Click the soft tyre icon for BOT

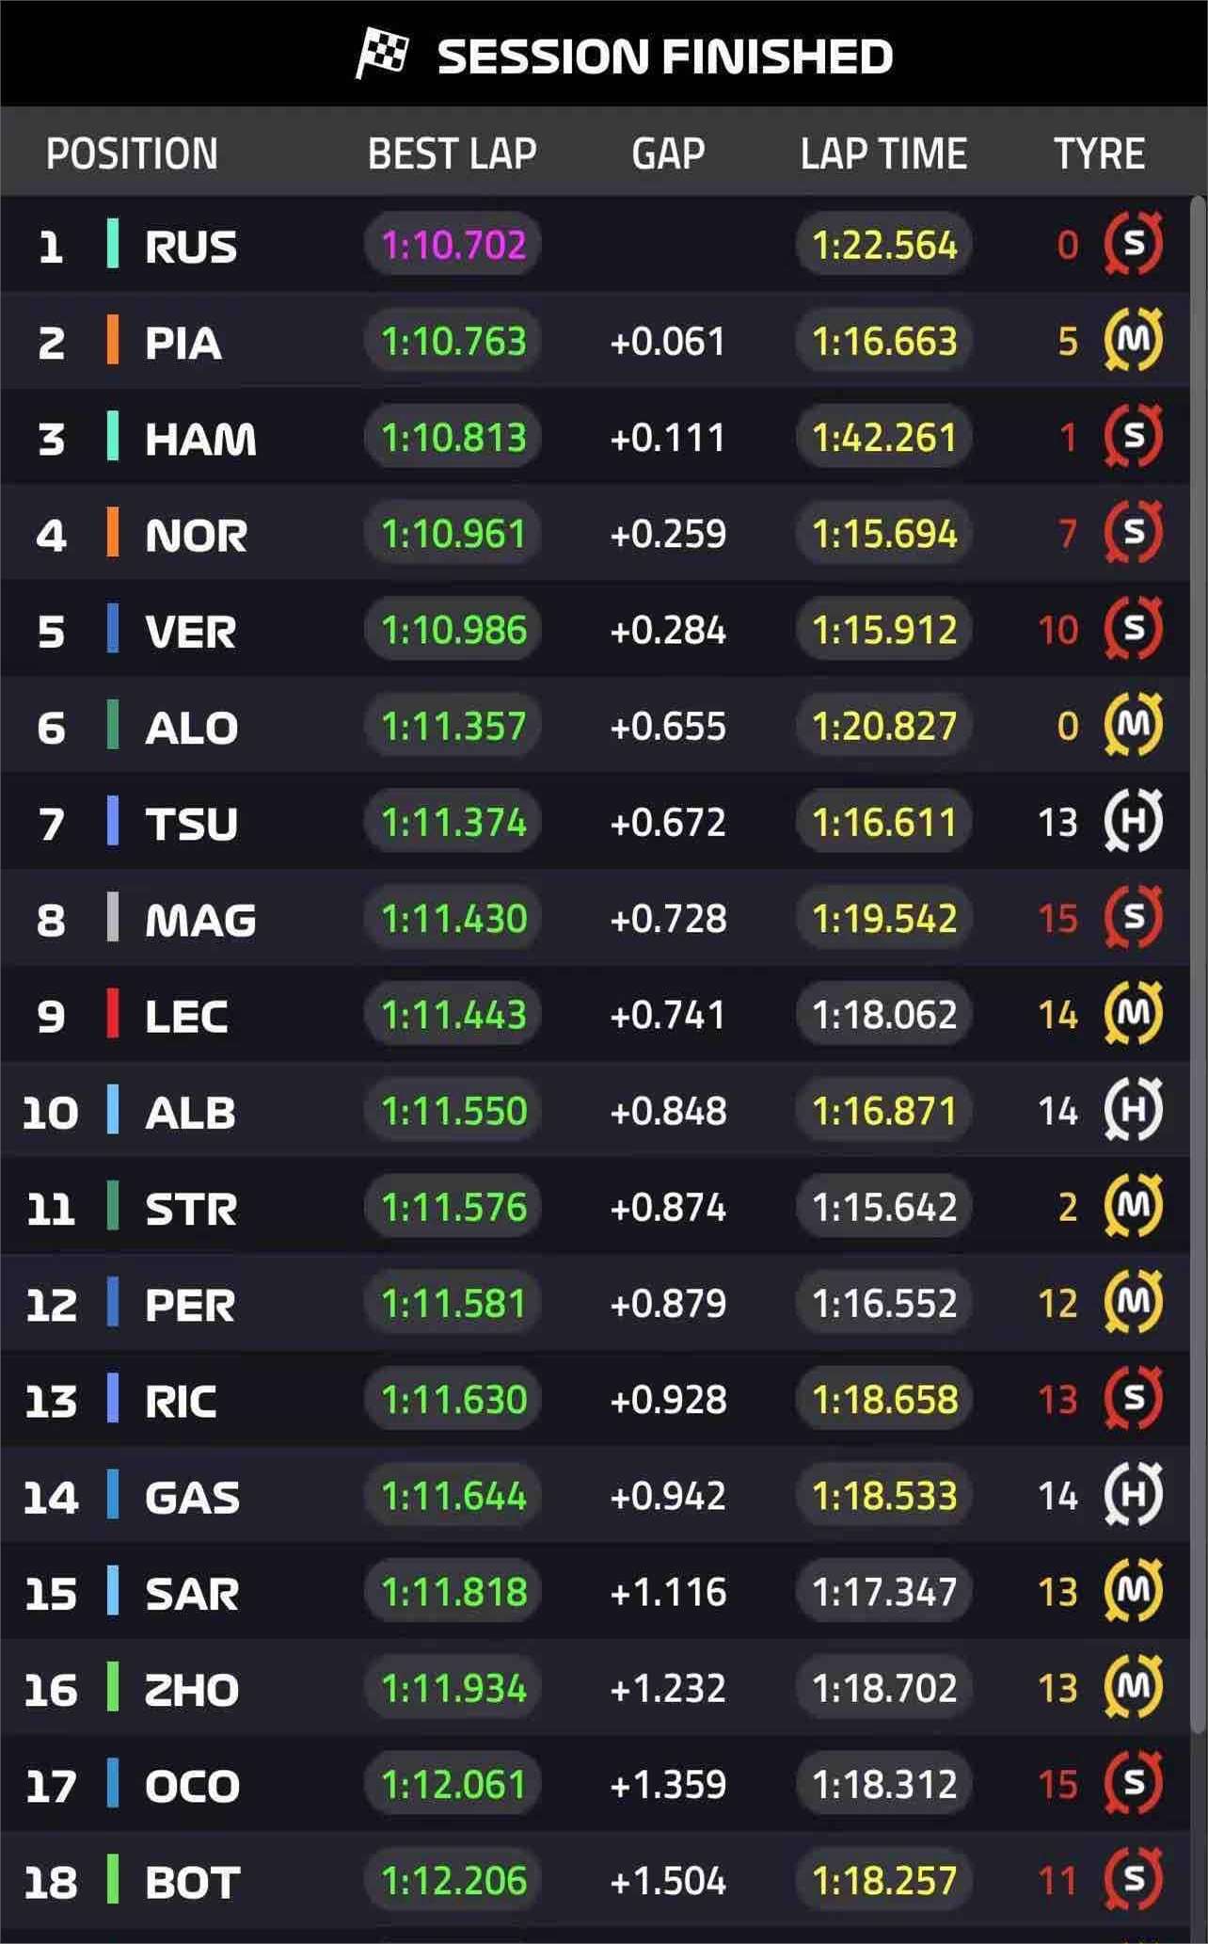1133,1881
